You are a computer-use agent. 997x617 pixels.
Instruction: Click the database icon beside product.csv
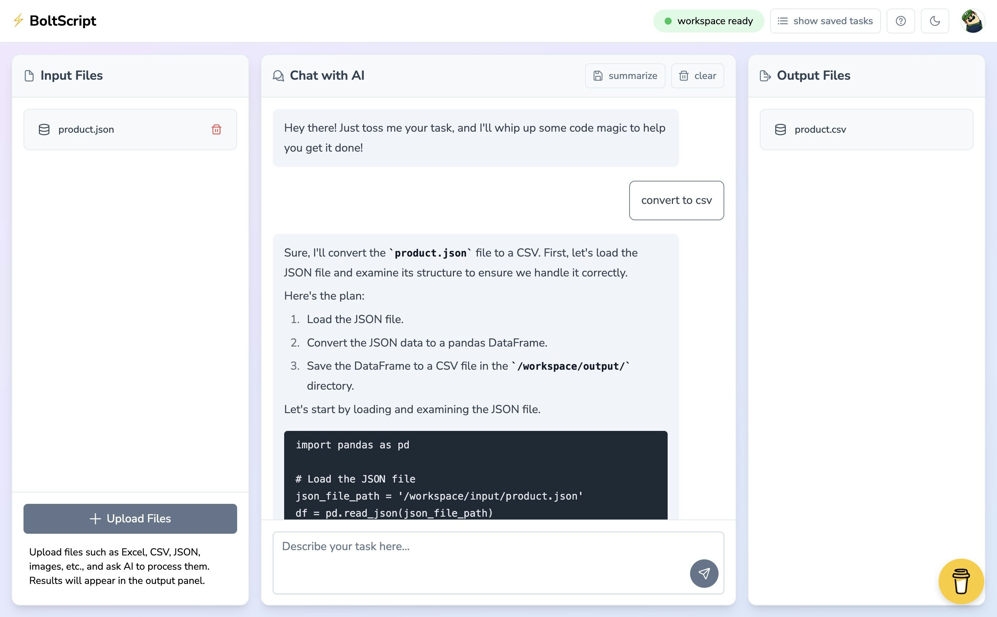click(x=780, y=130)
